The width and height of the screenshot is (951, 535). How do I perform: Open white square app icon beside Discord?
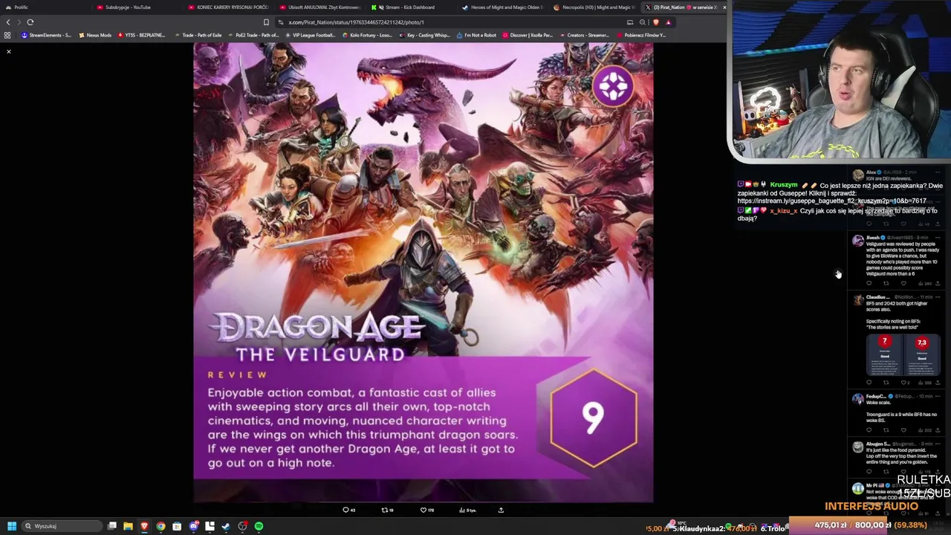tap(210, 526)
